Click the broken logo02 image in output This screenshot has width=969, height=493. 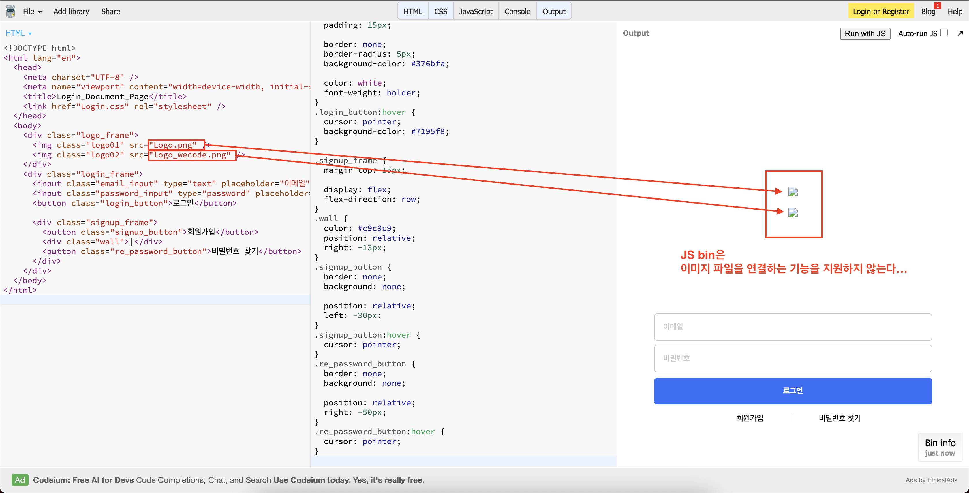point(793,213)
